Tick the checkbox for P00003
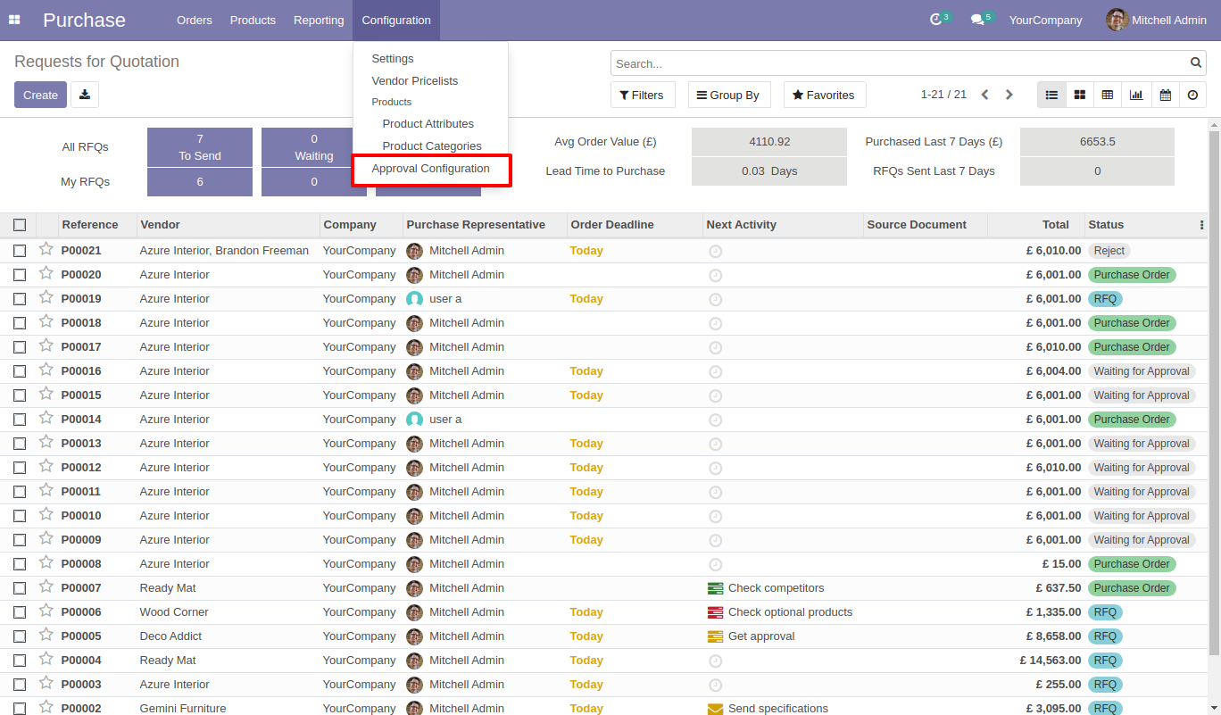 point(20,685)
